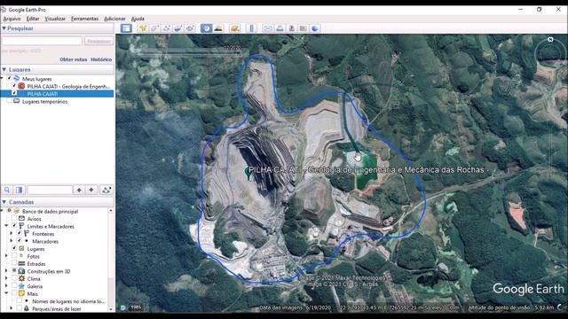Expand the Fronteiras tree node
Viewport: 568px width, 319px height.
pos(12,234)
